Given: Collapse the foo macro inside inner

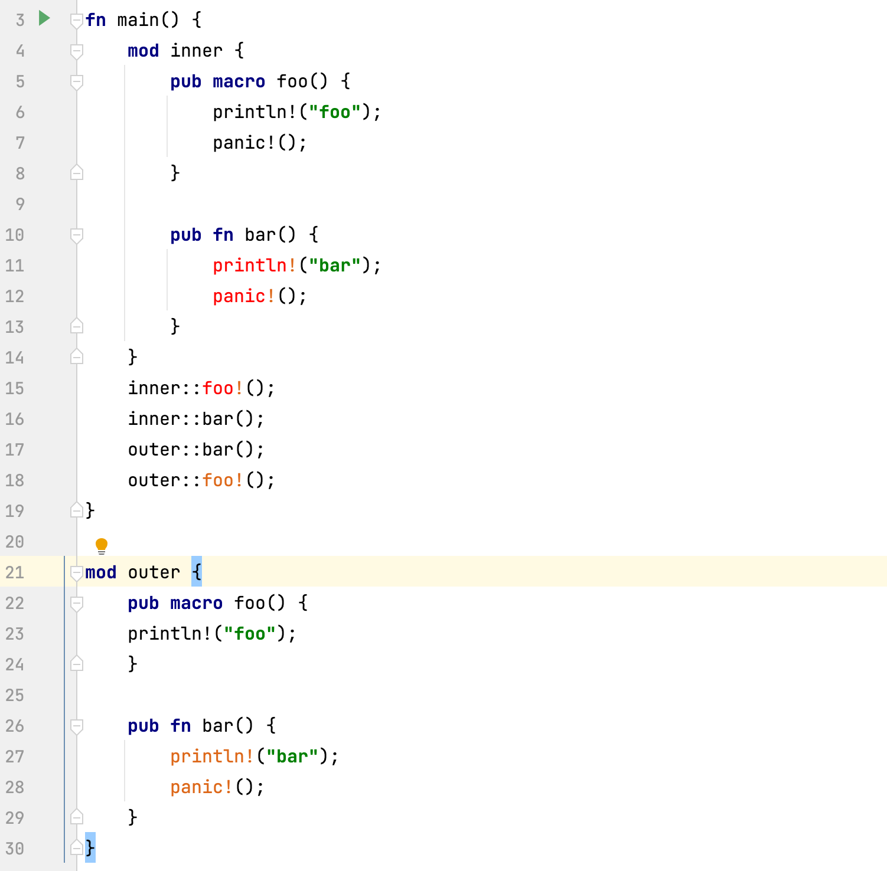Looking at the screenshot, I should point(76,81).
